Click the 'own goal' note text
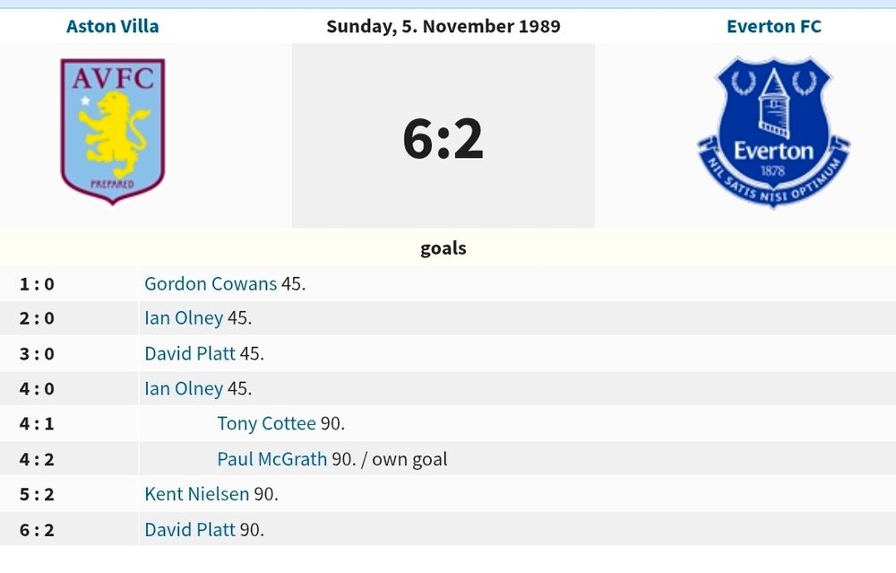The height and width of the screenshot is (573, 896). (x=409, y=458)
